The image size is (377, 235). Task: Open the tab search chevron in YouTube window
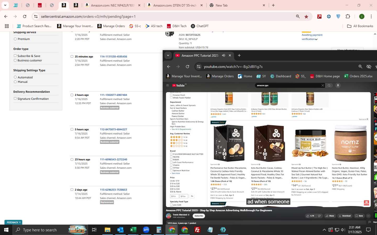coord(168,55)
